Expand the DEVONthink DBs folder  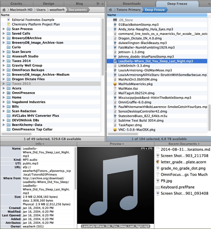pos(4,120)
